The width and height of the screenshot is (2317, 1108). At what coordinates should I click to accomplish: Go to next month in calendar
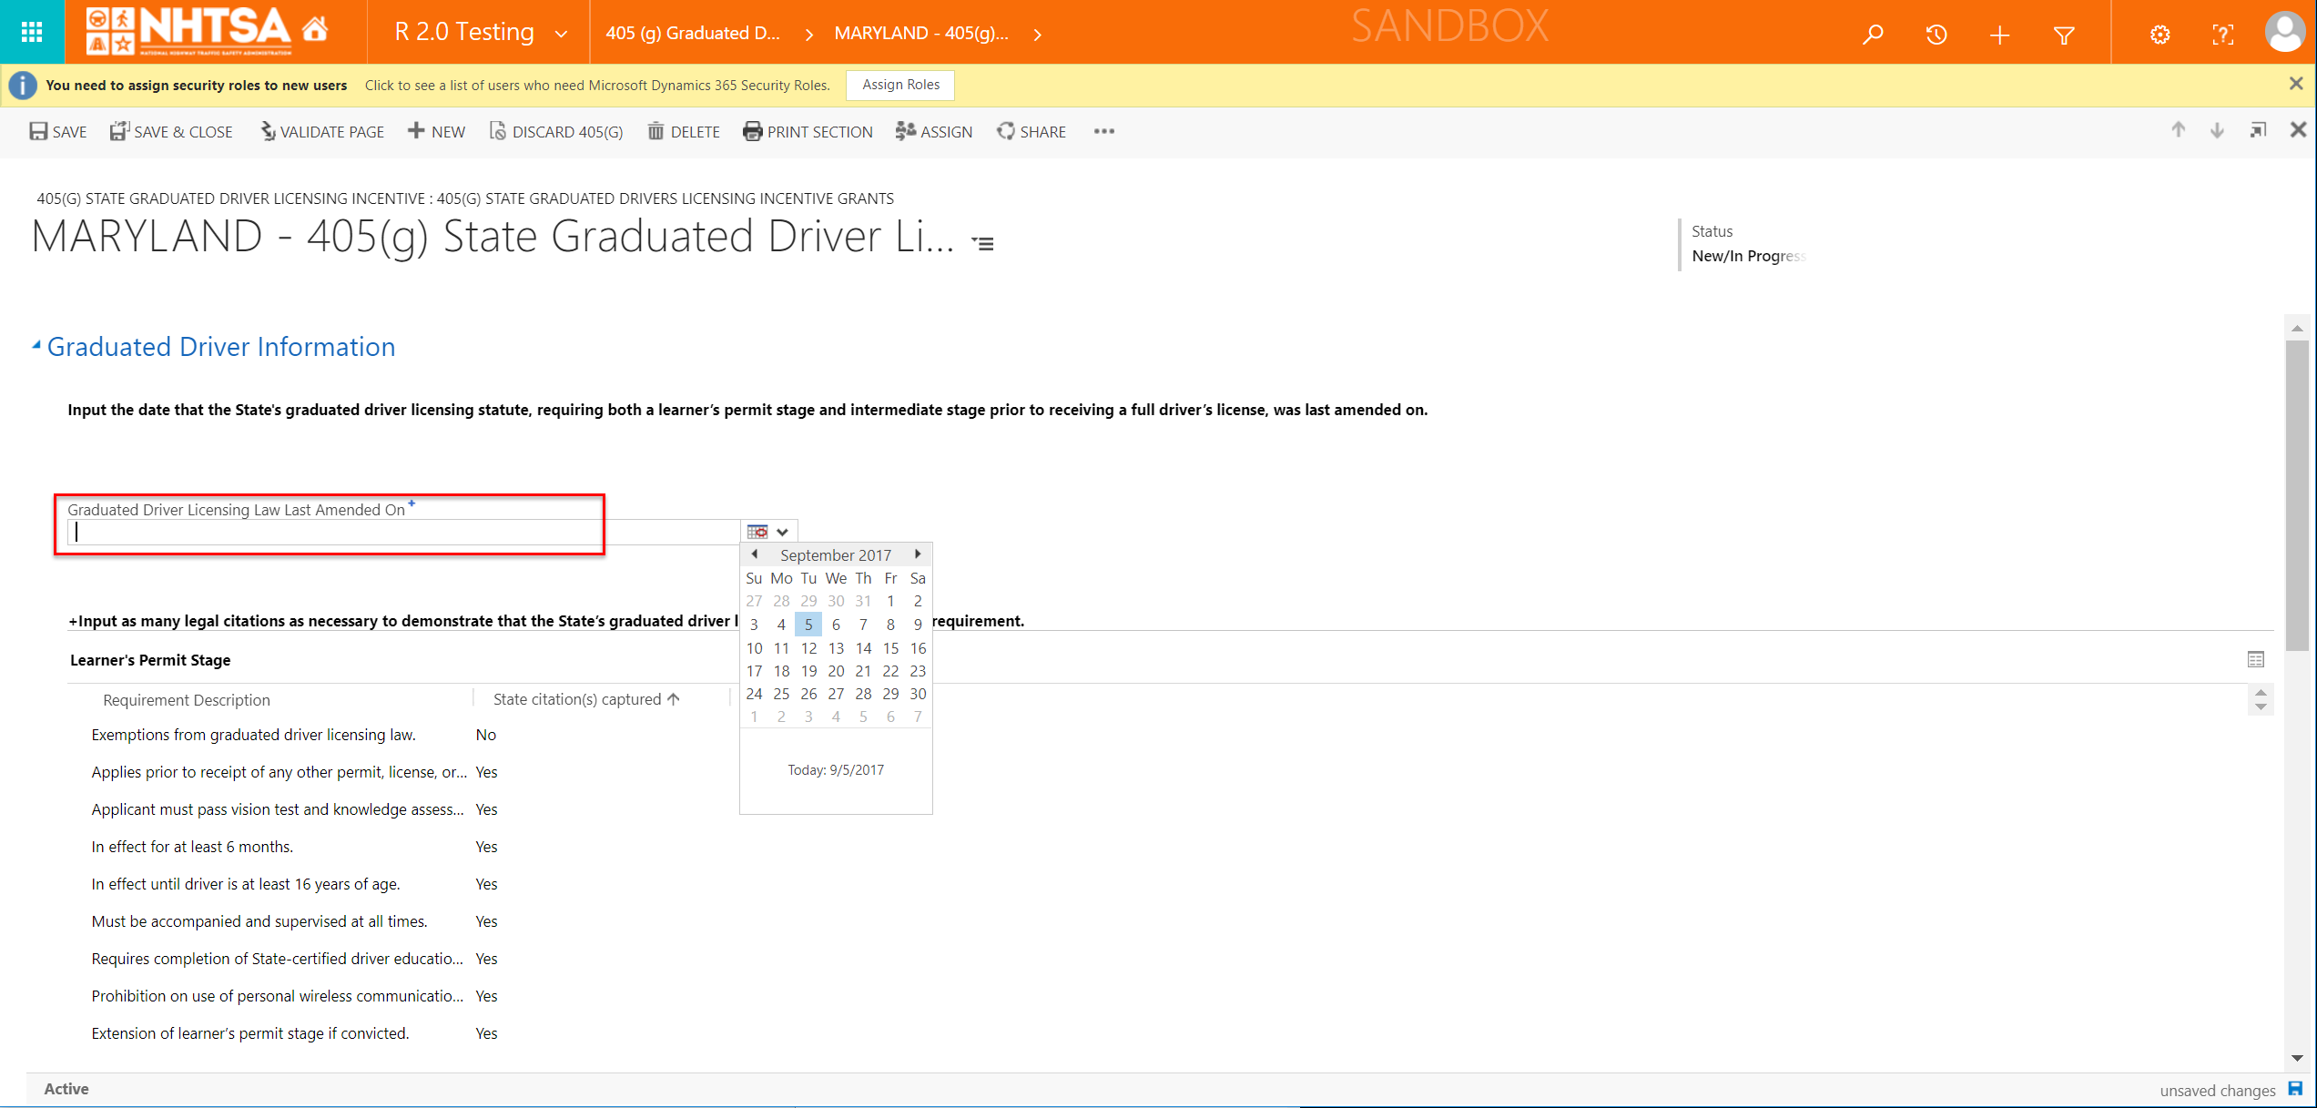coord(918,554)
